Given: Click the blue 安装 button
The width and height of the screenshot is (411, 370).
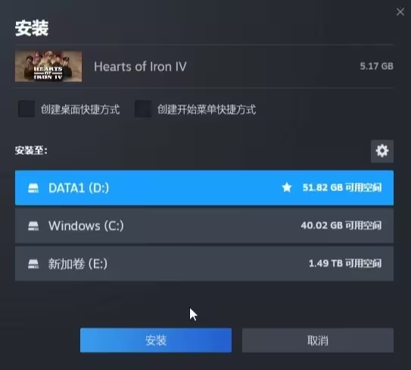Looking at the screenshot, I should [x=156, y=340].
